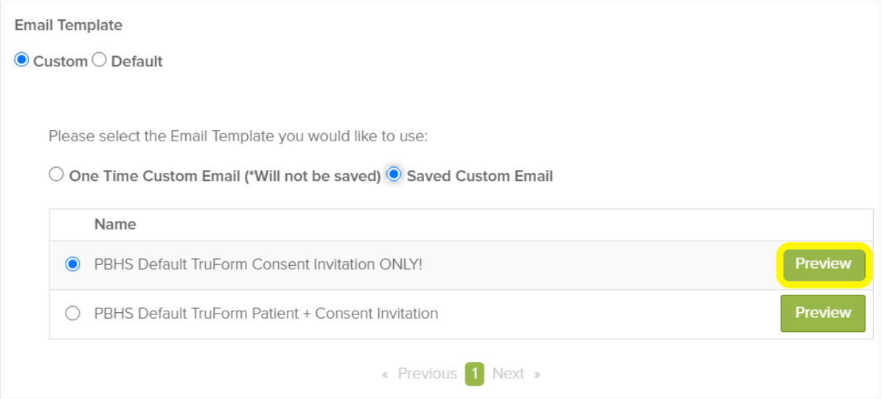The height and width of the screenshot is (399, 882).
Task: Click the 'Email Template' heading
Action: (69, 25)
